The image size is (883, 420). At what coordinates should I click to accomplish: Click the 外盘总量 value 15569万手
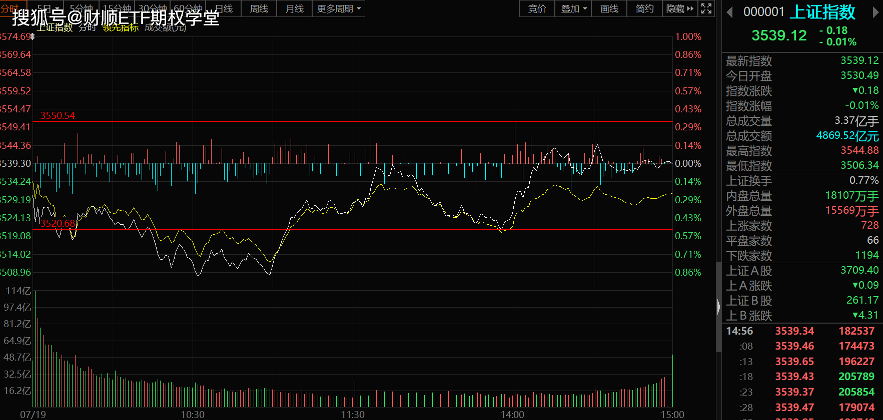point(852,211)
